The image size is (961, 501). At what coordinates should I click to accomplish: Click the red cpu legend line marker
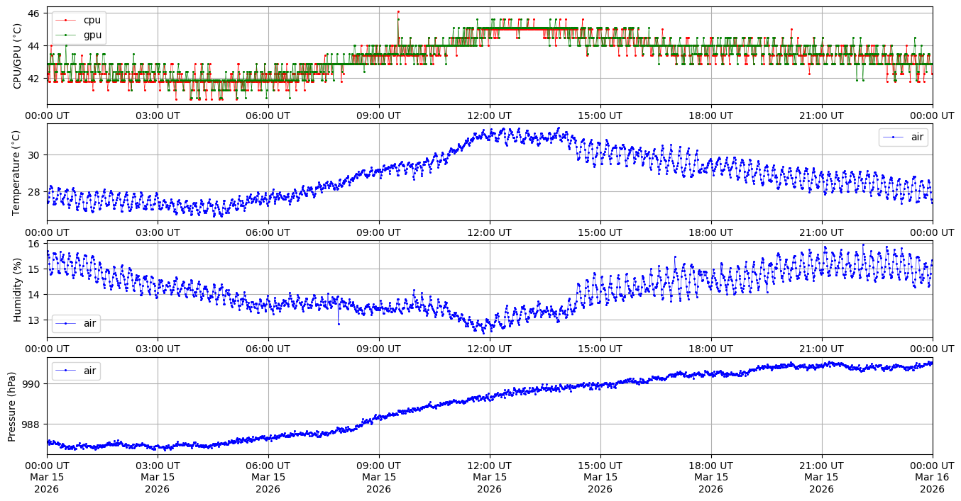(x=66, y=21)
